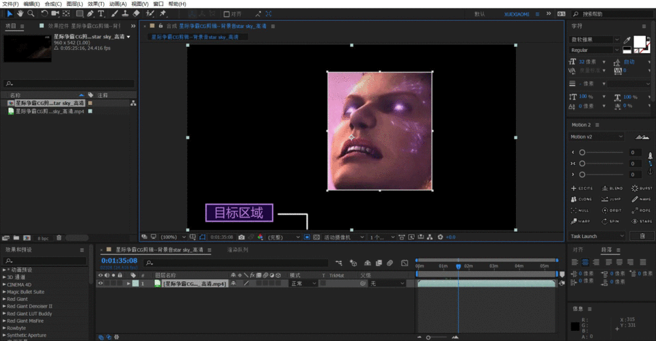Select the Hand tool in the toolbar

20,13
